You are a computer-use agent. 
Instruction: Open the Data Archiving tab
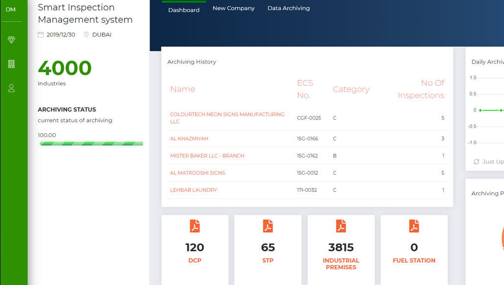point(289,8)
